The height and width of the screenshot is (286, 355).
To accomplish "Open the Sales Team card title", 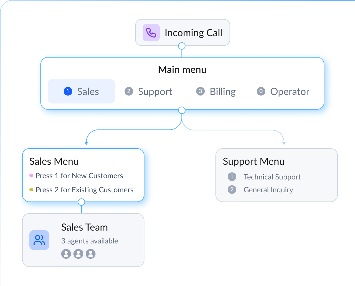I will (84, 227).
